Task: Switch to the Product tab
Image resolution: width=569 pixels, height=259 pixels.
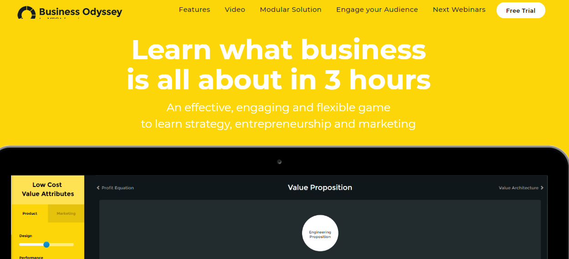Action: point(30,213)
